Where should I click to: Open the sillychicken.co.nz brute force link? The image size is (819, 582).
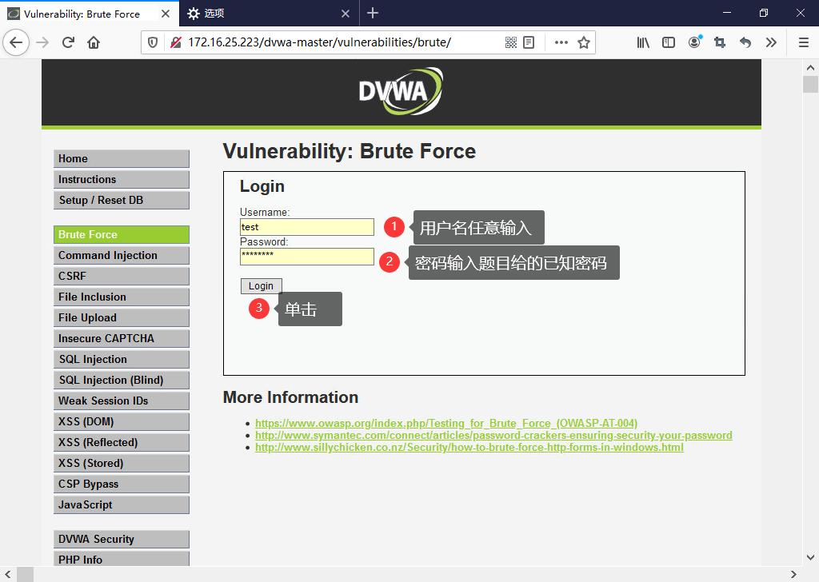click(469, 448)
